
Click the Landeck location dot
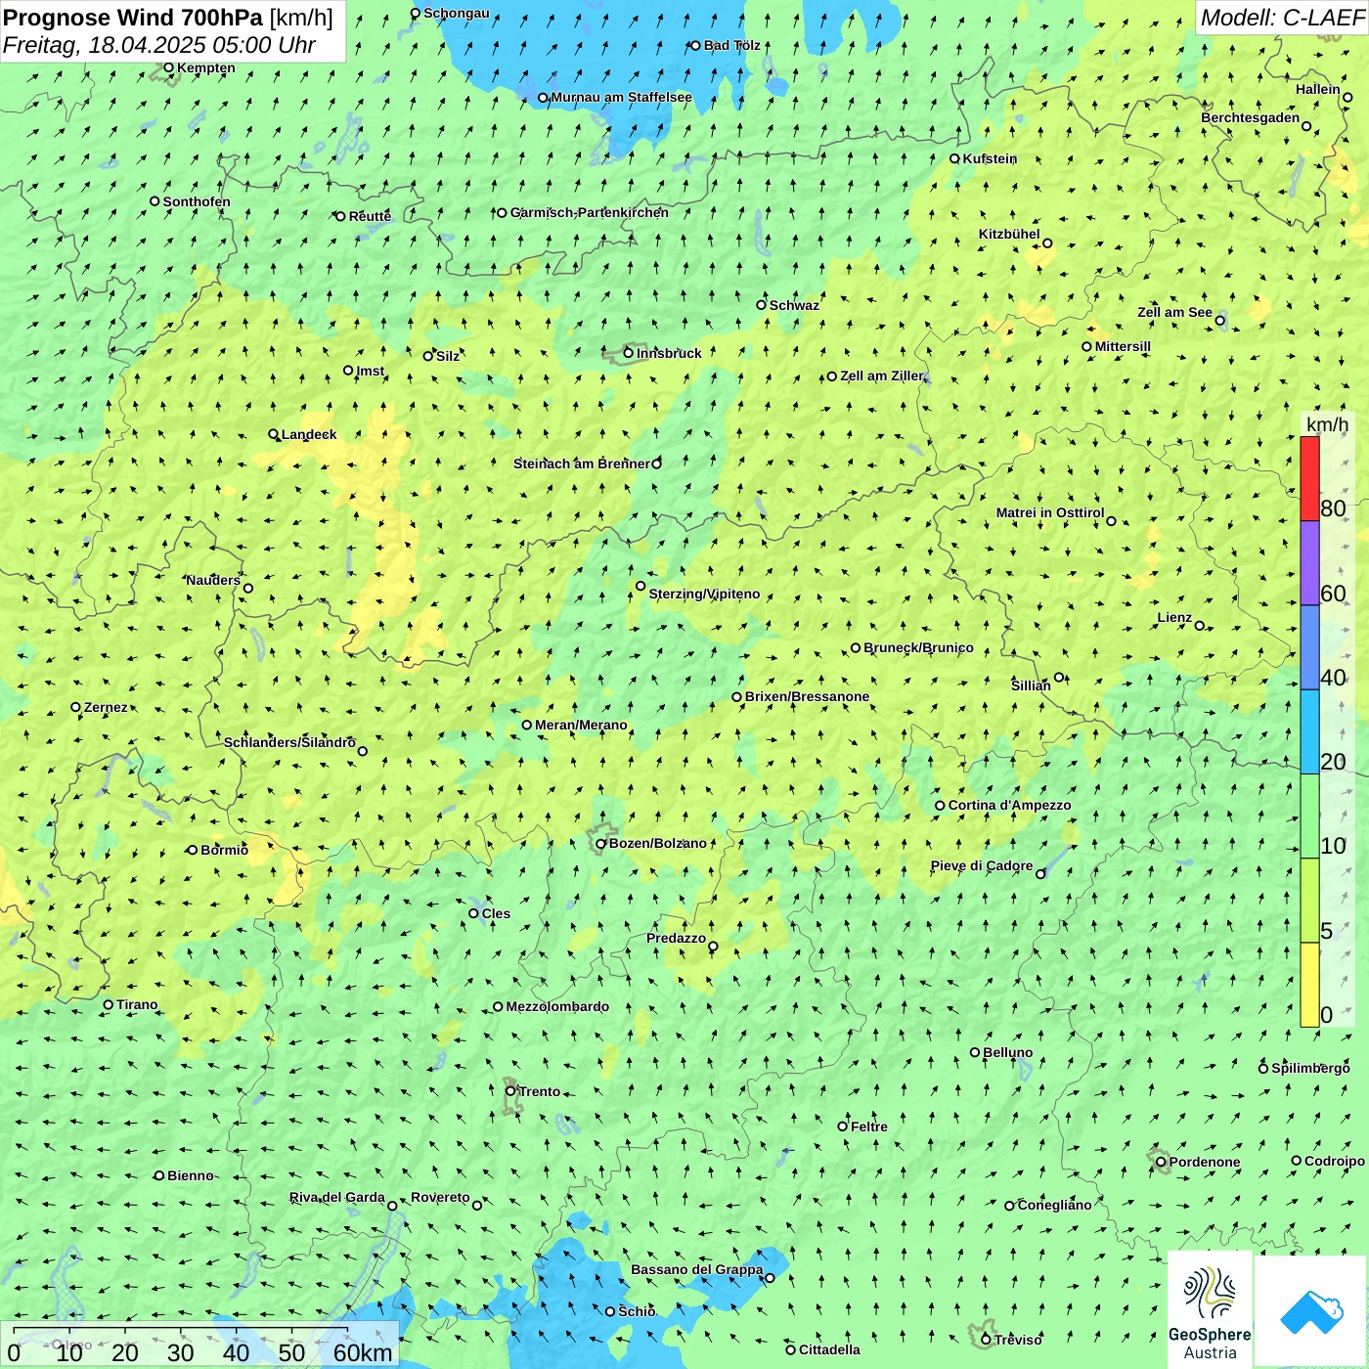pos(274,434)
